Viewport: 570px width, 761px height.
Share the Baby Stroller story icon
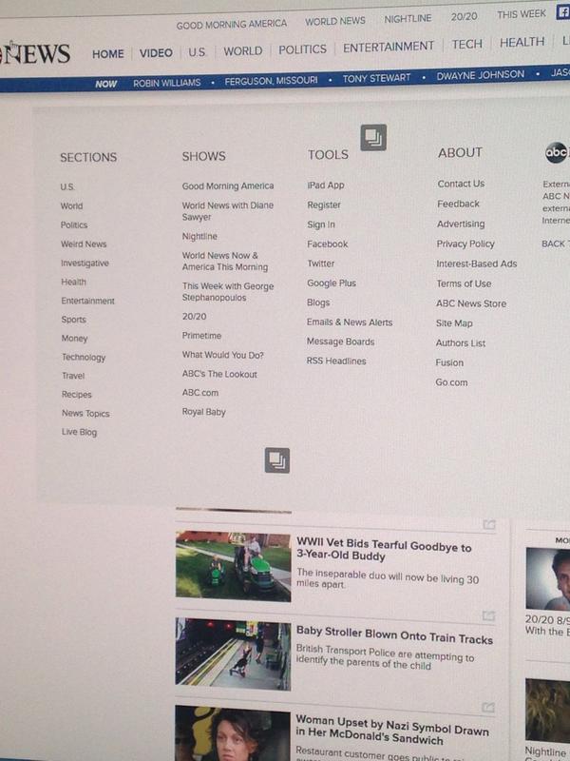(x=489, y=615)
